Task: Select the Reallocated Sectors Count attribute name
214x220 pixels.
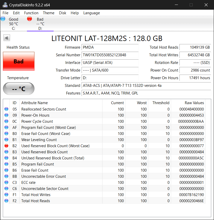Action: click(x=44, y=109)
